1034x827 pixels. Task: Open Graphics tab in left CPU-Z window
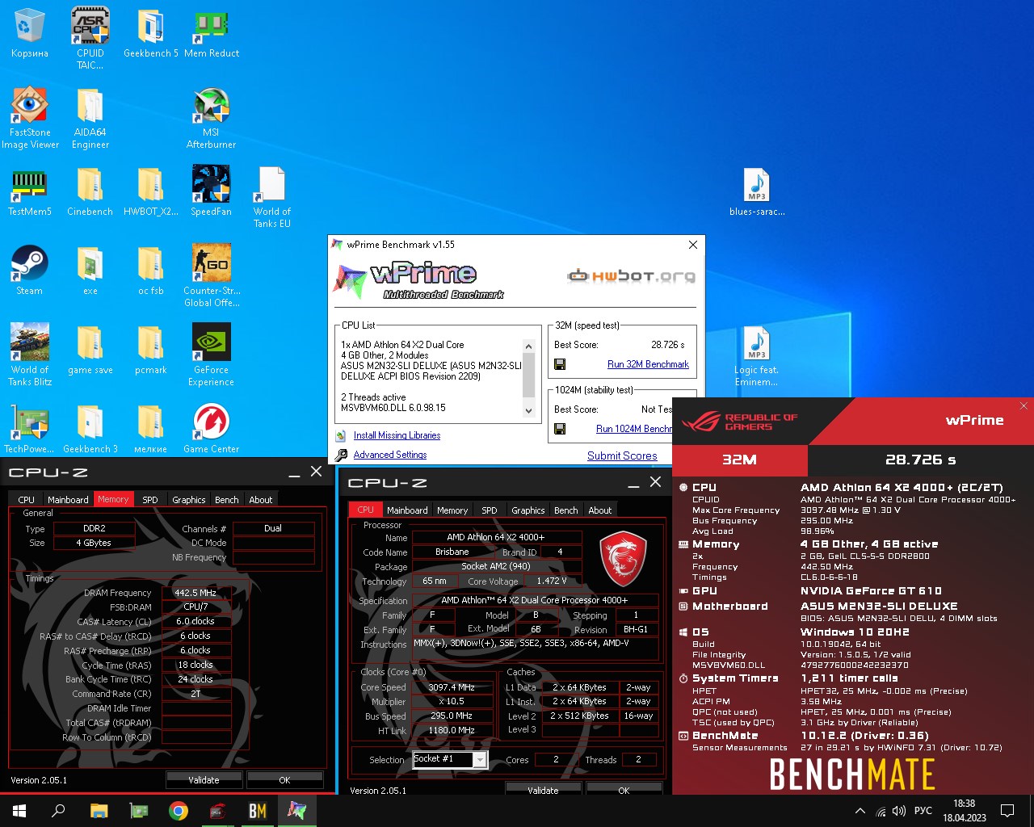pos(189,500)
